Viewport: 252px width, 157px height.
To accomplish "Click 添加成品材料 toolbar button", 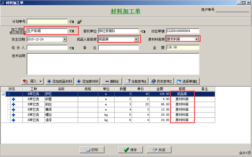I will tap(60, 81).
